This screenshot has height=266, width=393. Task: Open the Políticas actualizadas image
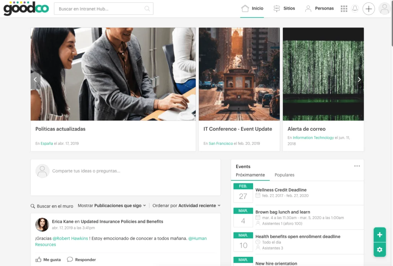point(113,74)
